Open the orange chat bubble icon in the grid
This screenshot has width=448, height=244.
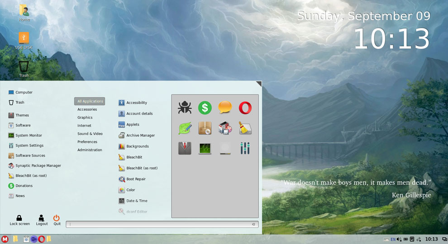pos(225,108)
